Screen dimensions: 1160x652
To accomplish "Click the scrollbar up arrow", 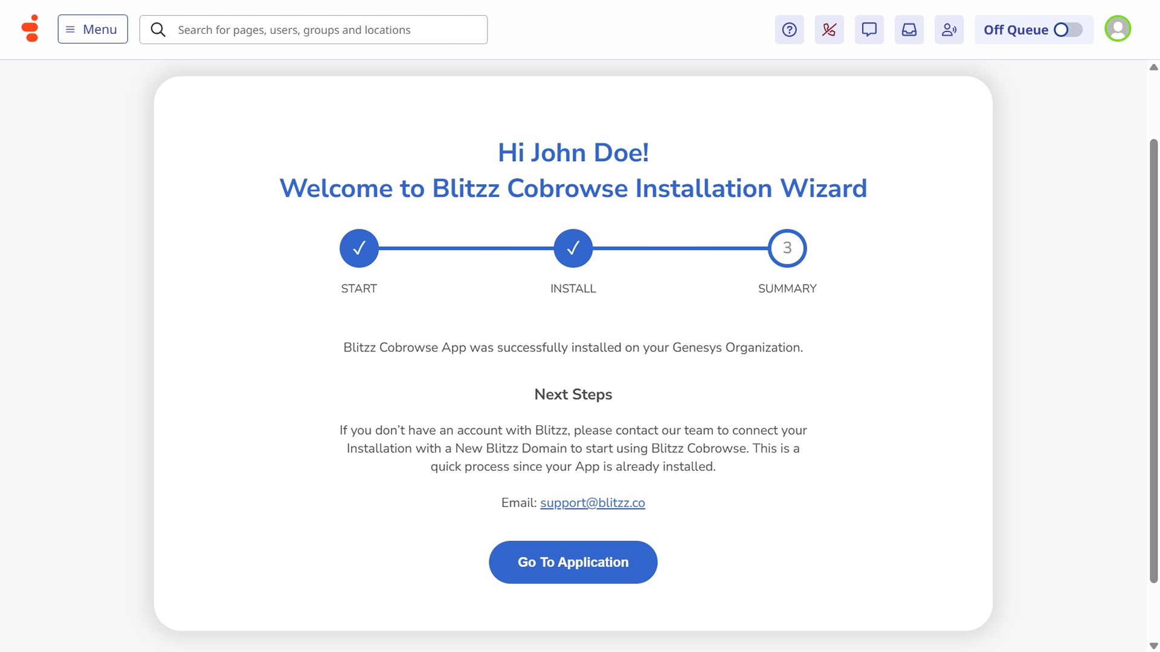I will pos(1153,67).
